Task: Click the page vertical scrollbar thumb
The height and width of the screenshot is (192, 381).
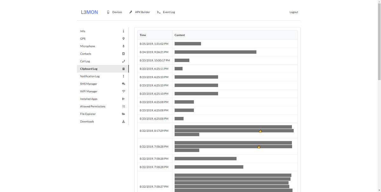Action: (379, 41)
